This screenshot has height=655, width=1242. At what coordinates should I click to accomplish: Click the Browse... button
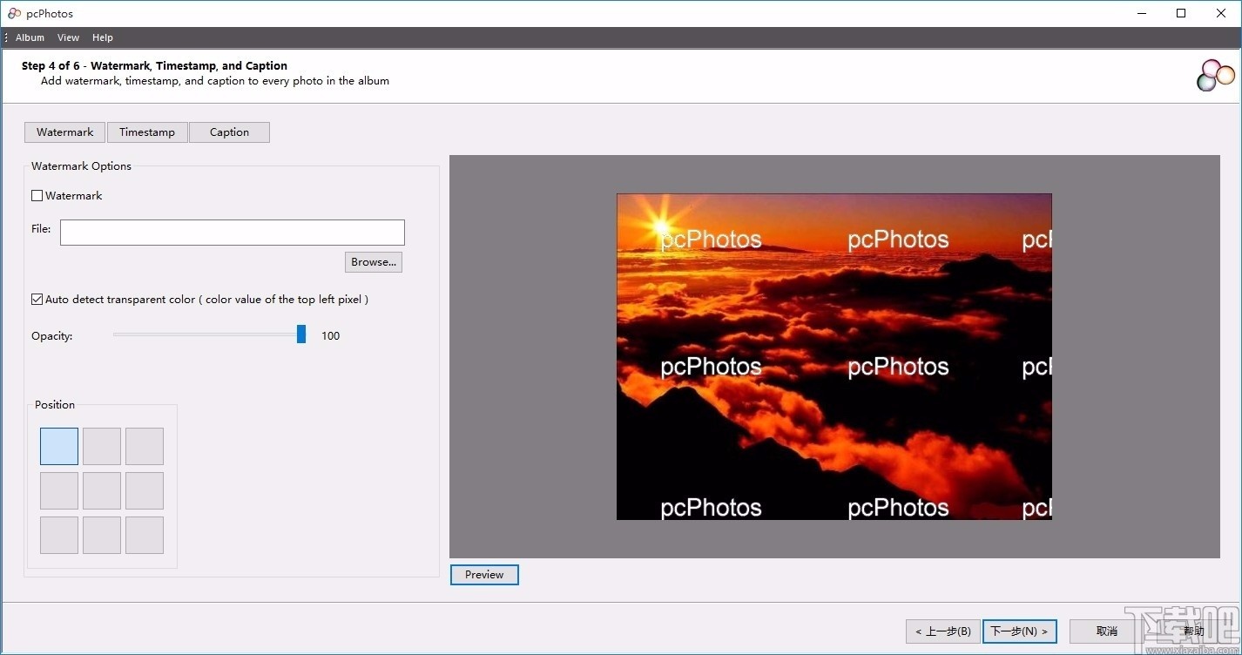tap(374, 262)
